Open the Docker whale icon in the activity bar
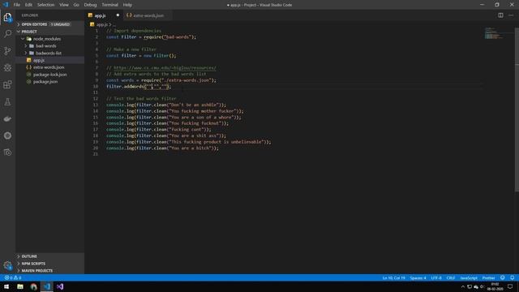Viewport: 519px width, 292px height. 7,119
